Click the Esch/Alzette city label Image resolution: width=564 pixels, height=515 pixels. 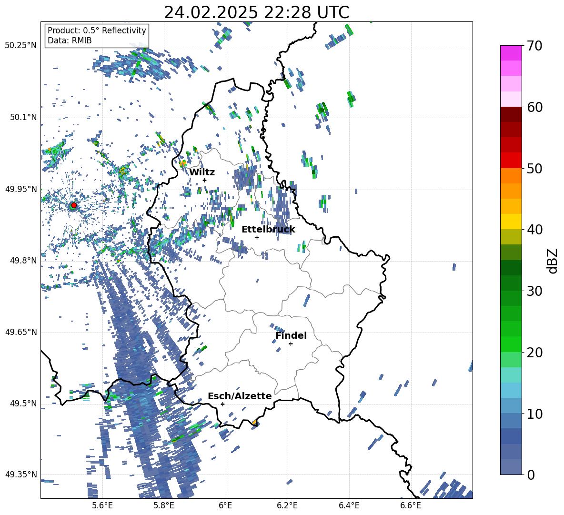click(240, 396)
